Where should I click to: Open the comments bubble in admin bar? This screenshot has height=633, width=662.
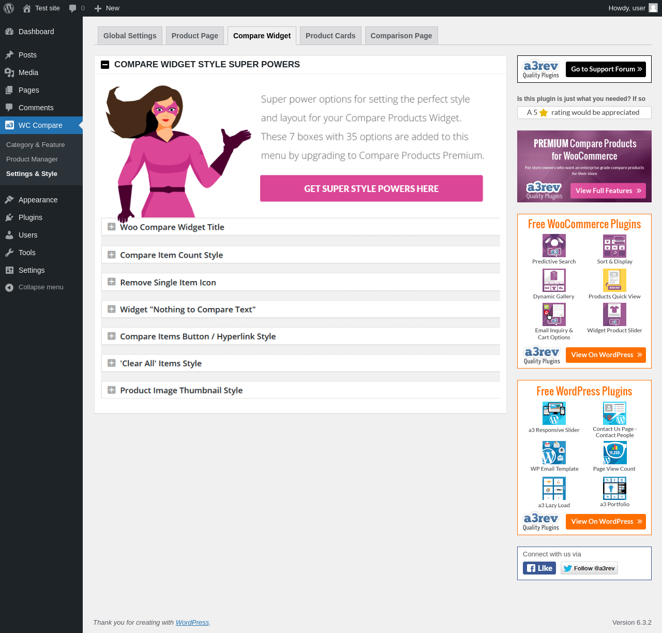72,8
